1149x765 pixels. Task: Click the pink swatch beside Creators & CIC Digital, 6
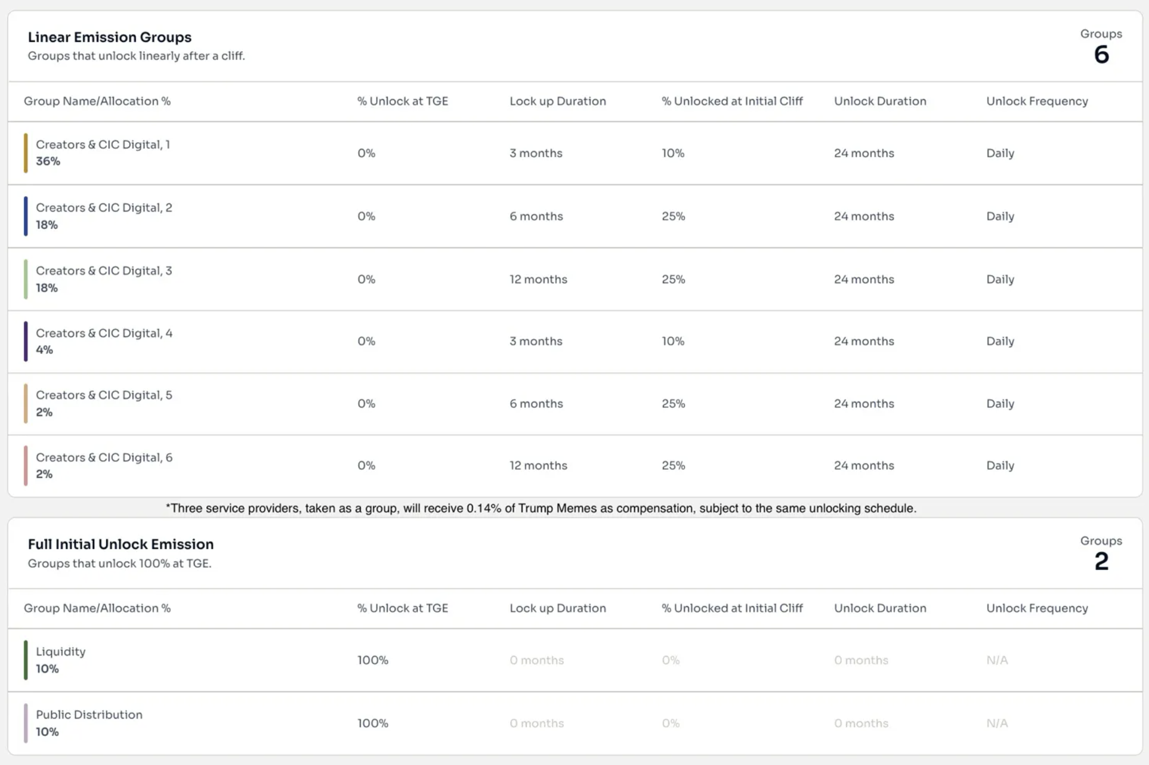25,466
